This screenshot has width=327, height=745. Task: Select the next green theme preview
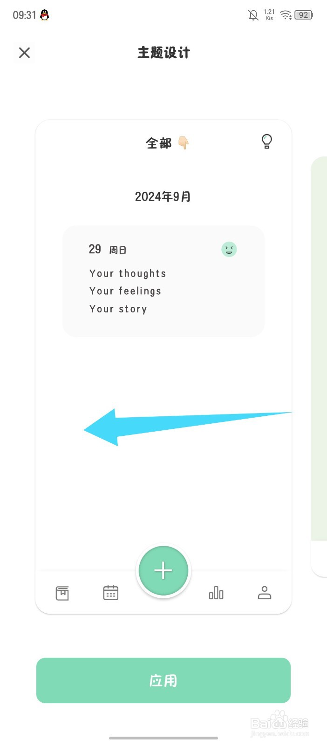[319, 363]
